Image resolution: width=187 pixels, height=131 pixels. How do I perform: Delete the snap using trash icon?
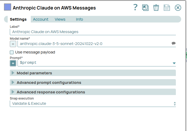point(156,8)
